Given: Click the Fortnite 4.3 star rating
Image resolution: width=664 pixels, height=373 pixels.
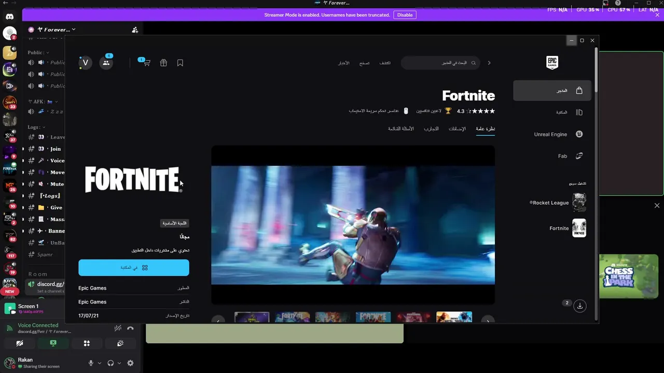Looking at the screenshot, I should (475, 111).
